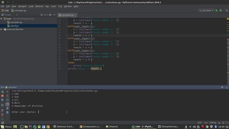
Task: Stop the running calculator process
Action: 3,96
